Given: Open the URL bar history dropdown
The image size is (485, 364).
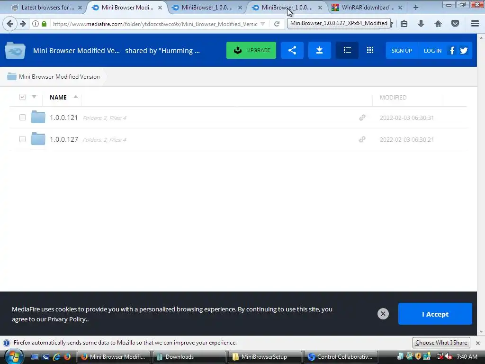Looking at the screenshot, I should pyautogui.click(x=262, y=24).
